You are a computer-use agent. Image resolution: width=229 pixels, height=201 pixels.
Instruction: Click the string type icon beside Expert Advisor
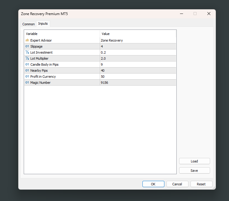(x=27, y=40)
